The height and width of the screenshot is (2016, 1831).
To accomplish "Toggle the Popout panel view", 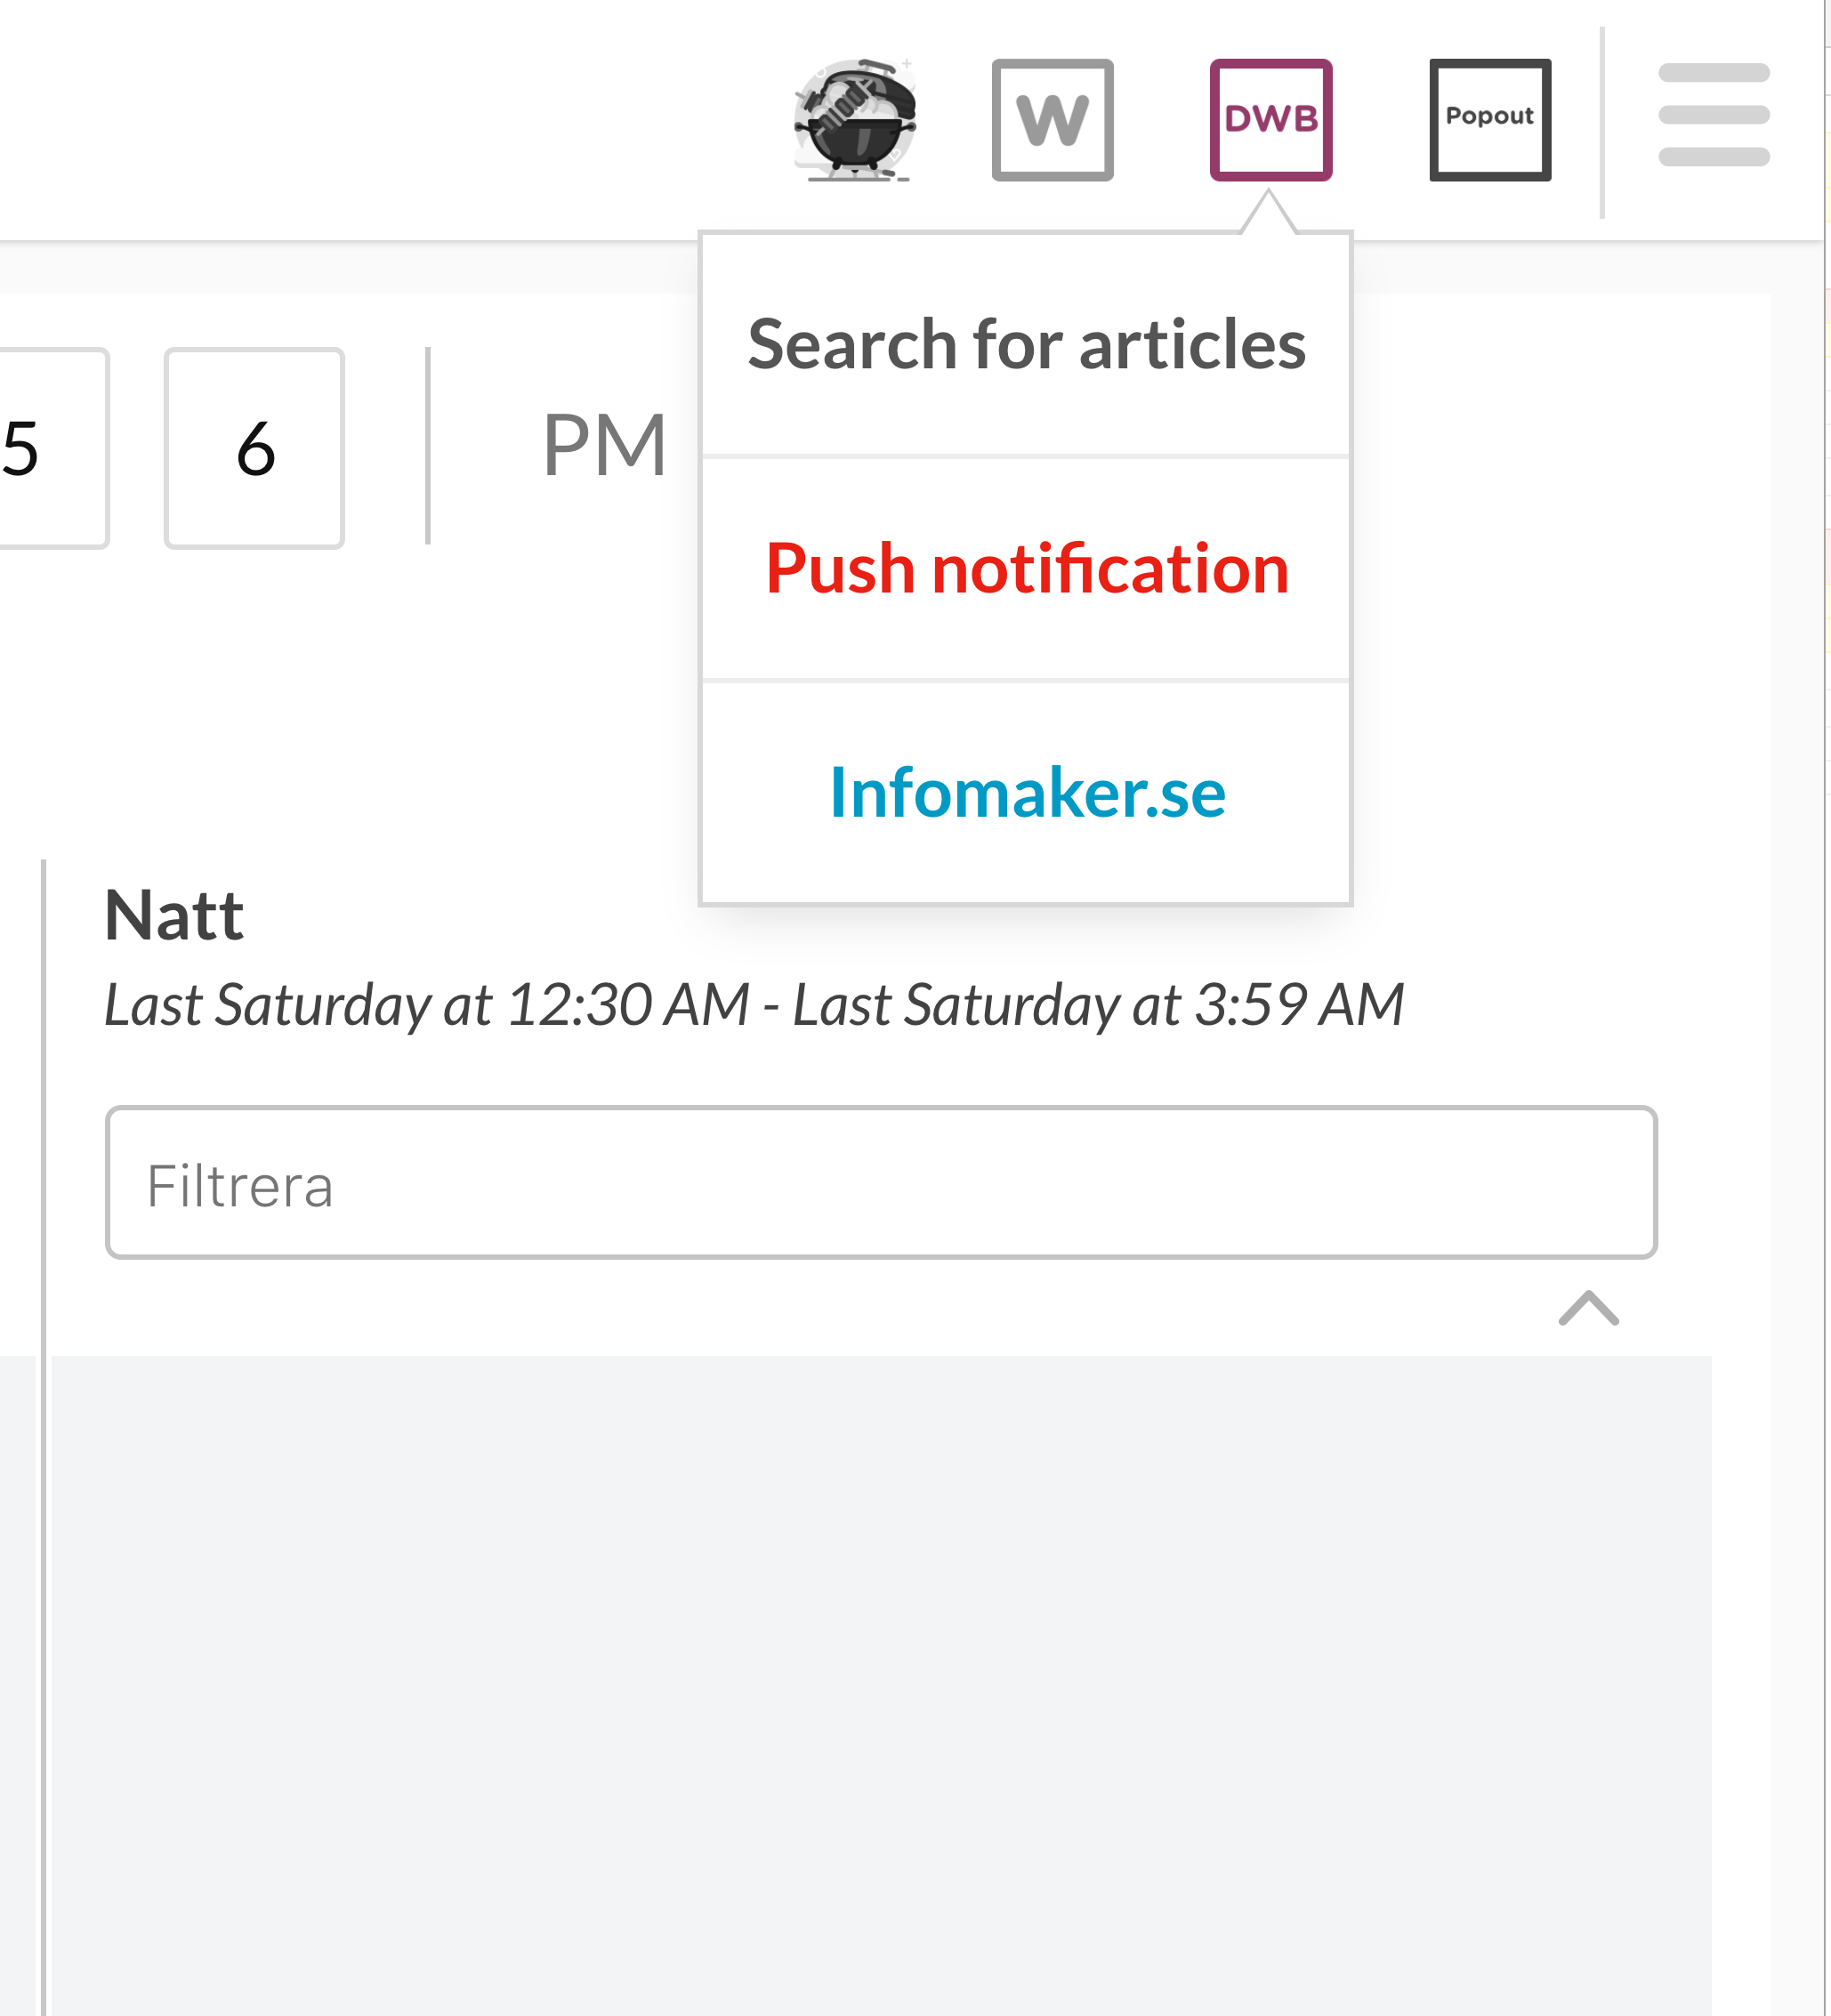I will tap(1488, 119).
